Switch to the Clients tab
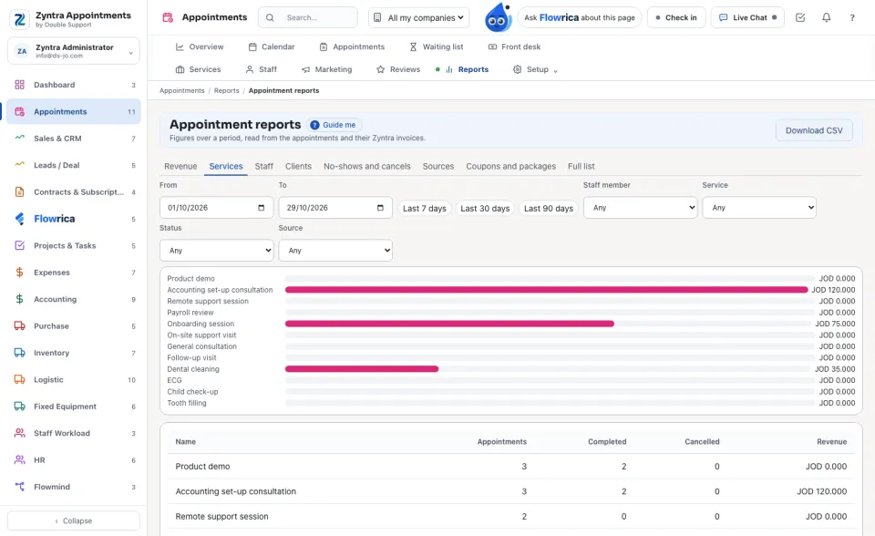 [298, 167]
